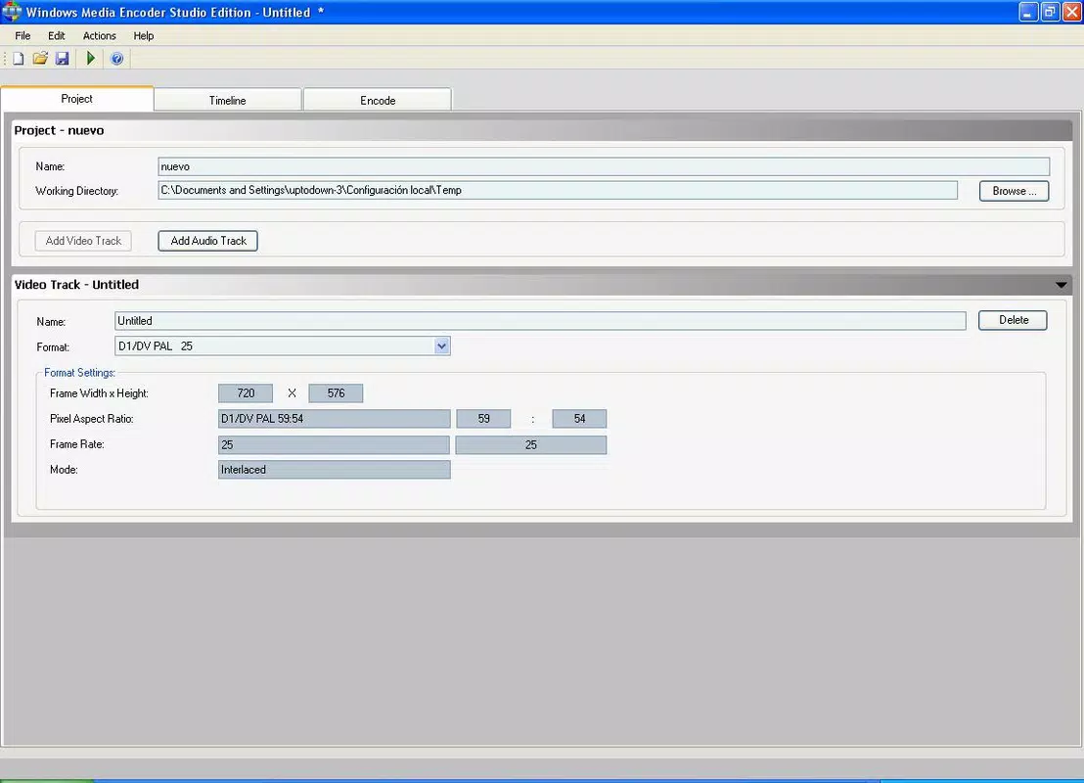1084x783 pixels.
Task: Click the aspect ratio numerator field 59
Action: (483, 419)
